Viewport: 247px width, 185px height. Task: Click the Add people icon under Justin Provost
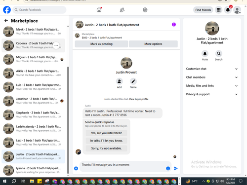[119, 81]
